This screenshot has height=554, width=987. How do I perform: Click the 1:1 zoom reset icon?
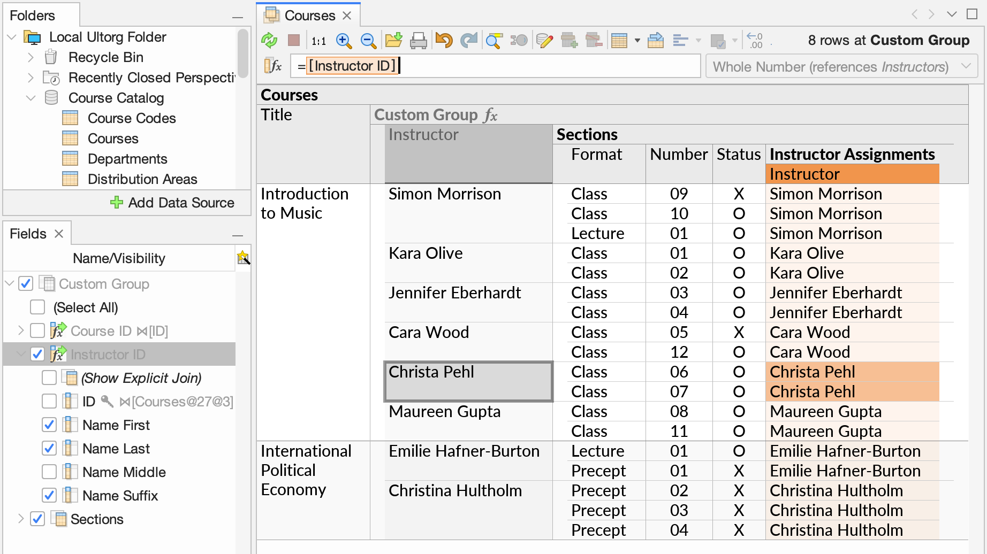click(x=318, y=40)
